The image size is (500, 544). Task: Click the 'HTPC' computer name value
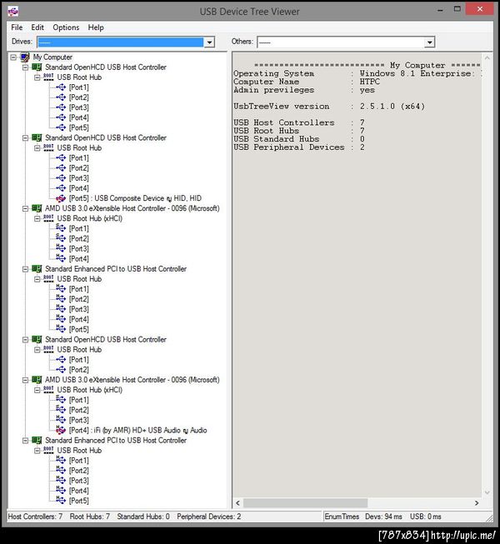[370, 82]
